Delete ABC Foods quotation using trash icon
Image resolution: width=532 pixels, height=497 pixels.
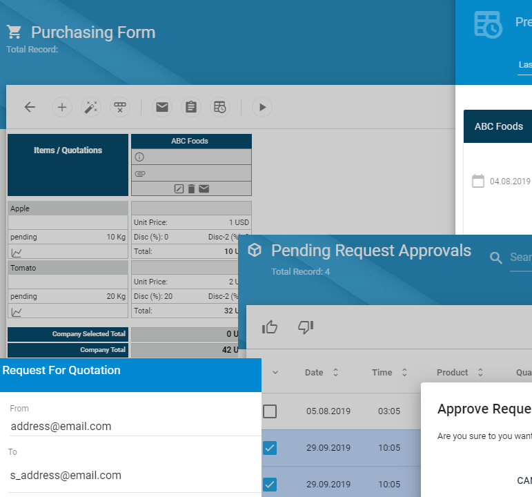click(191, 188)
